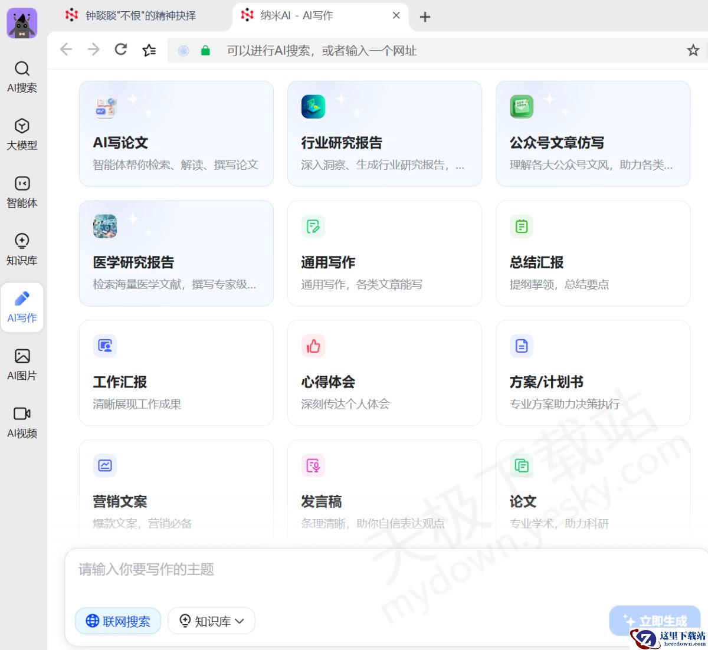Viewport: 708px width, 650px height.
Task: Close the 纳米AI - AI写作 tab
Action: [x=396, y=15]
